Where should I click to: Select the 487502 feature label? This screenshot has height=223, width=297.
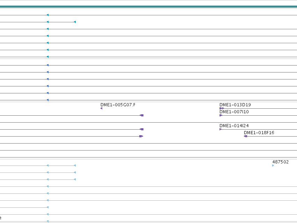(280, 162)
